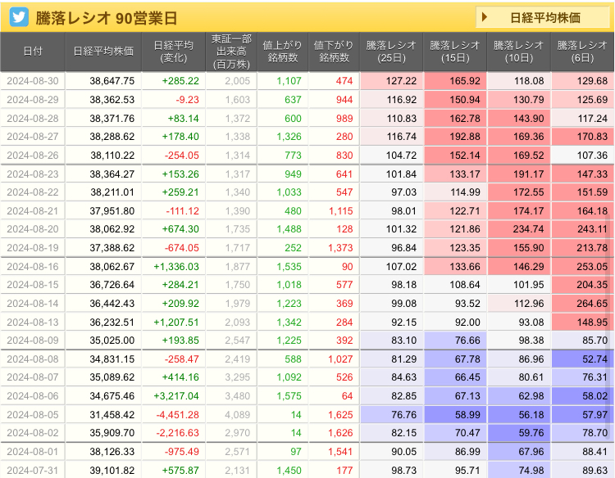
Task: Click the advancing count 1,107
Action: point(289,81)
